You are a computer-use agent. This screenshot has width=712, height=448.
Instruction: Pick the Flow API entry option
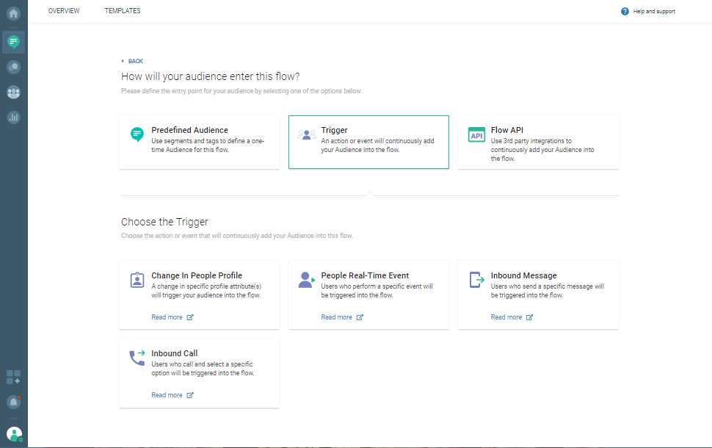(x=538, y=142)
